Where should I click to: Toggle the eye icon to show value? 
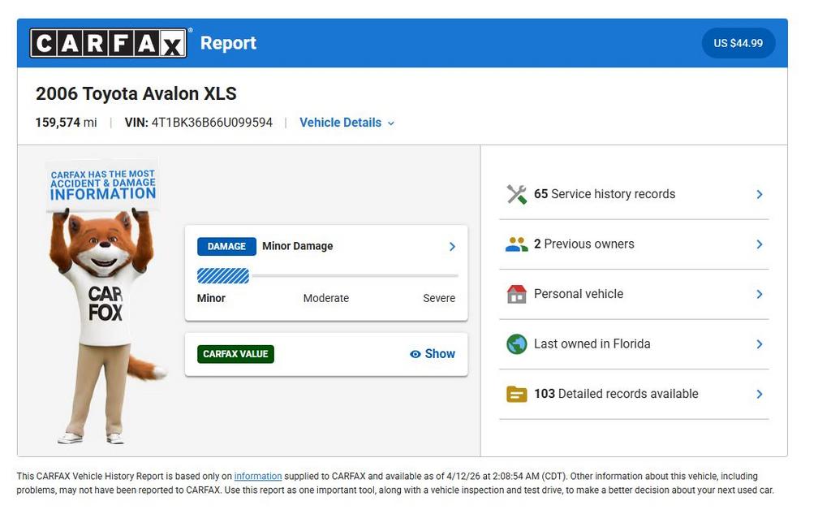[415, 354]
